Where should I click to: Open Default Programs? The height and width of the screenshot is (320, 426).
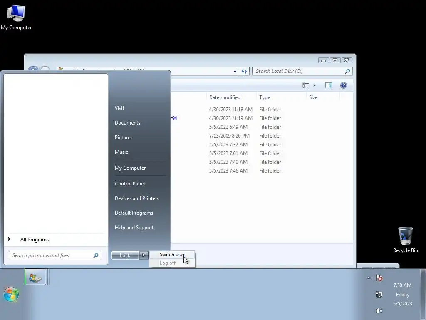[x=134, y=213]
